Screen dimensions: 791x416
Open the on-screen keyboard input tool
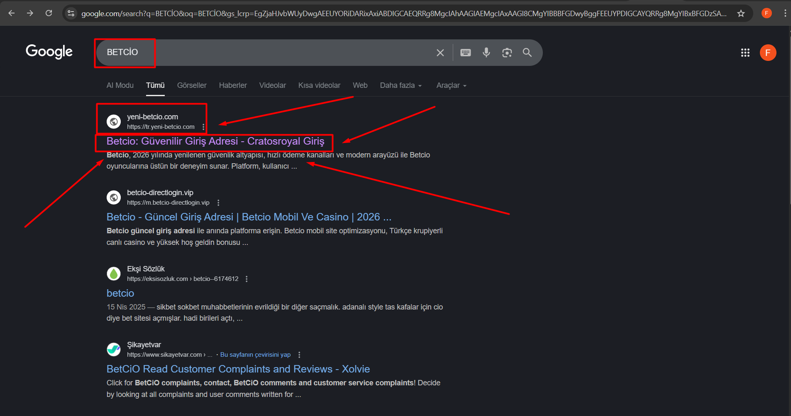pos(466,53)
